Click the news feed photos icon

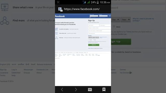(57, 29)
